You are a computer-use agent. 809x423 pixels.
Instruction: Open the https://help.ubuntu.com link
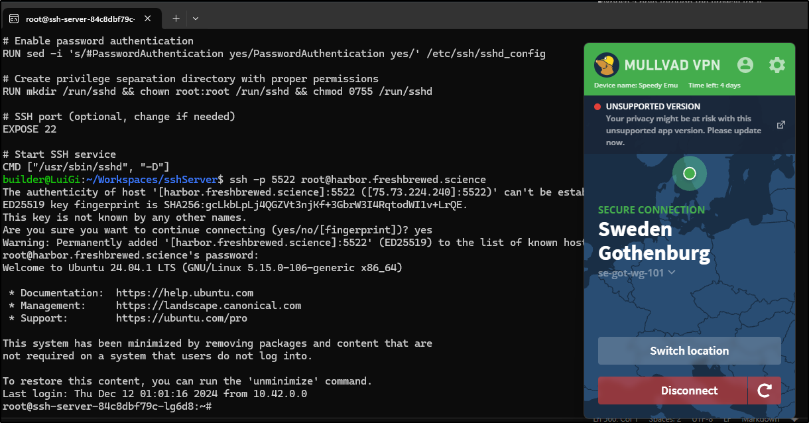[x=184, y=293]
